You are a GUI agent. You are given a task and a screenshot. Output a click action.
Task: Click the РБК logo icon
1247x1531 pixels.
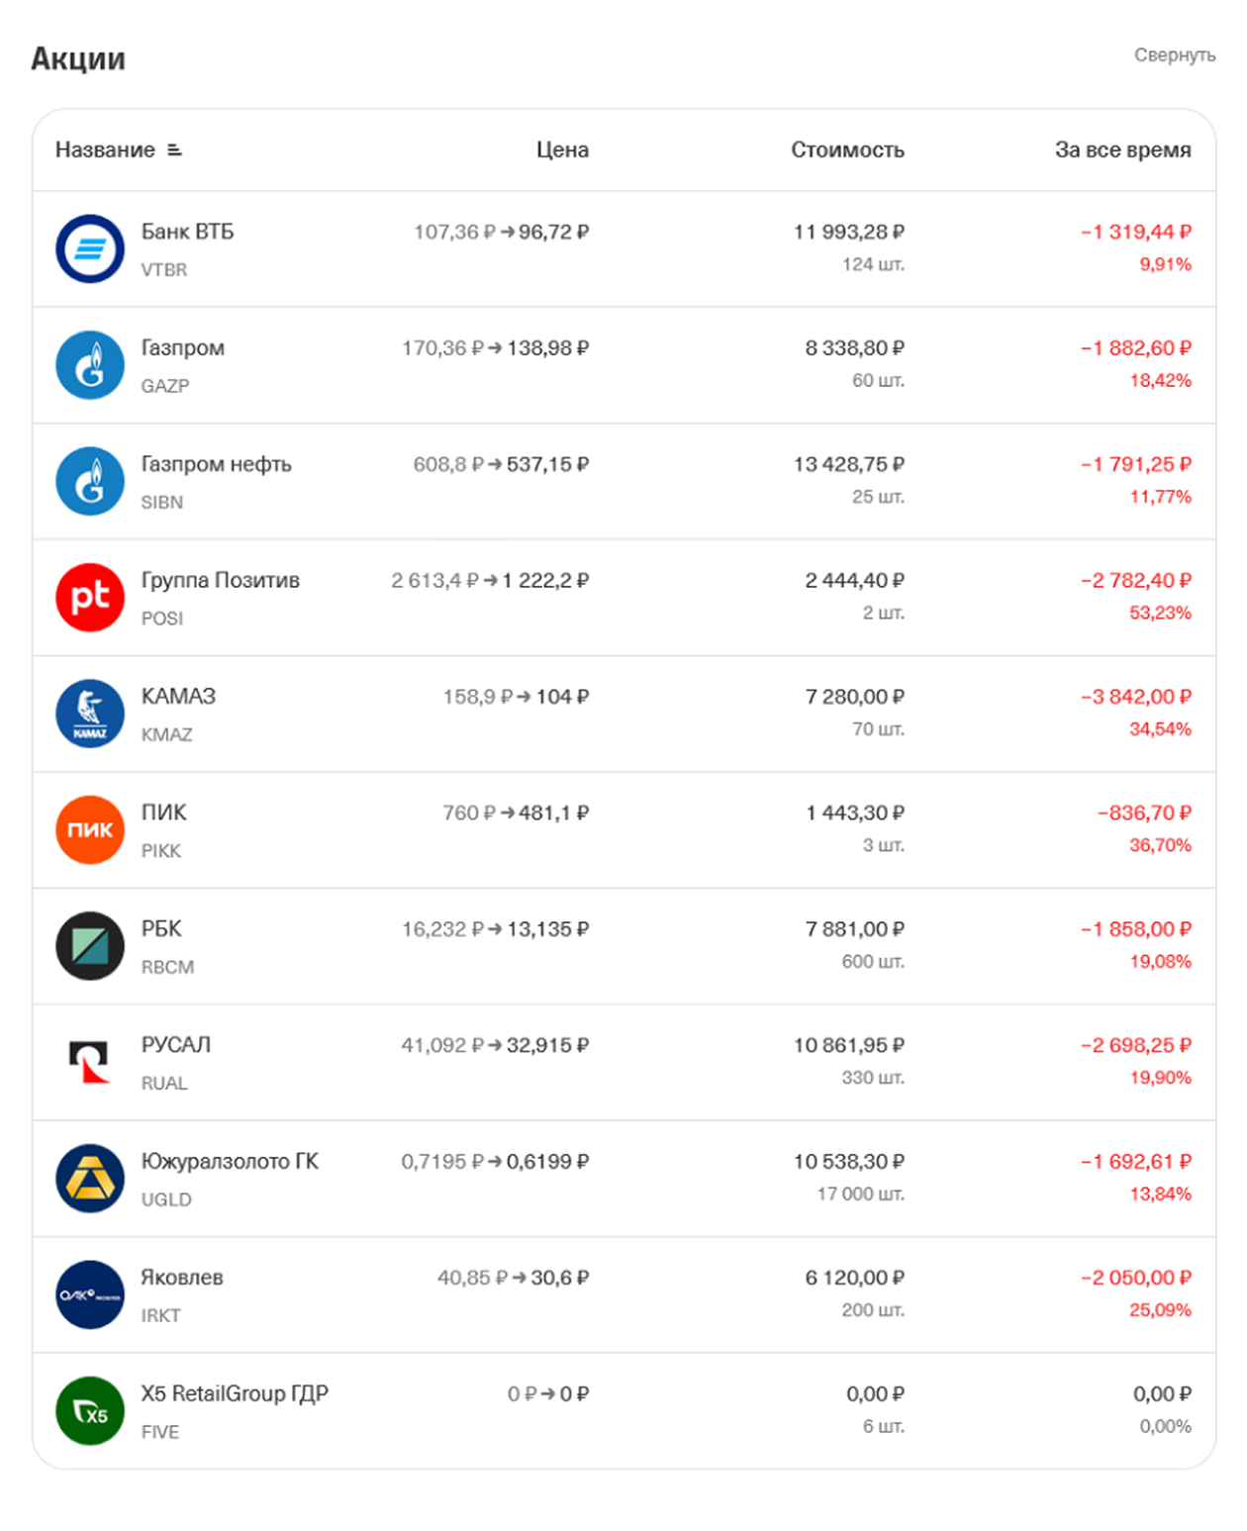tap(90, 945)
